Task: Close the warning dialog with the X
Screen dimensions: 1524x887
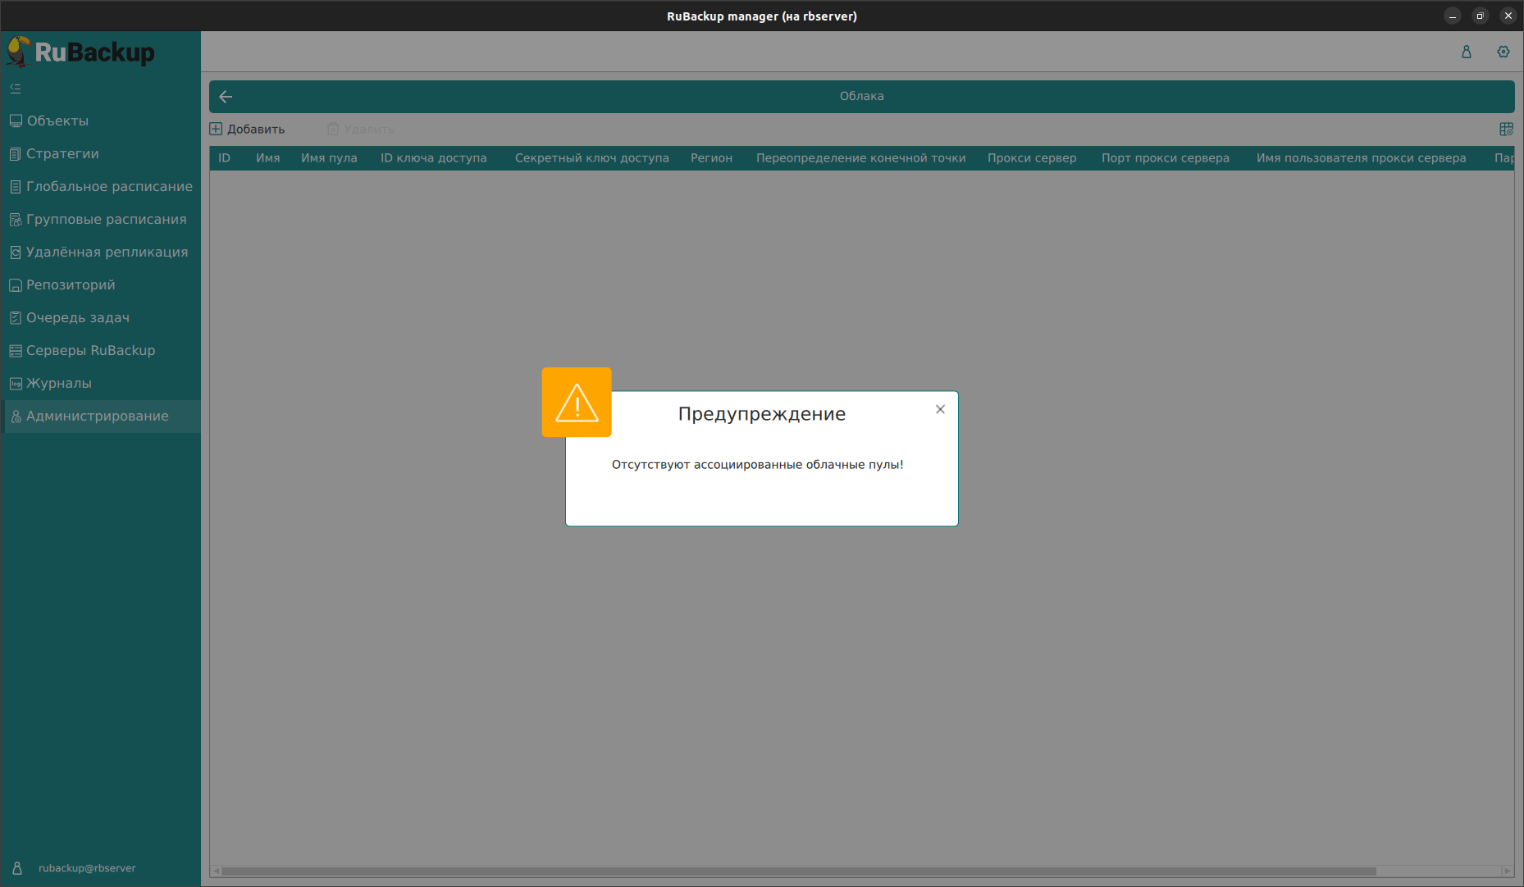Action: [x=940, y=409]
